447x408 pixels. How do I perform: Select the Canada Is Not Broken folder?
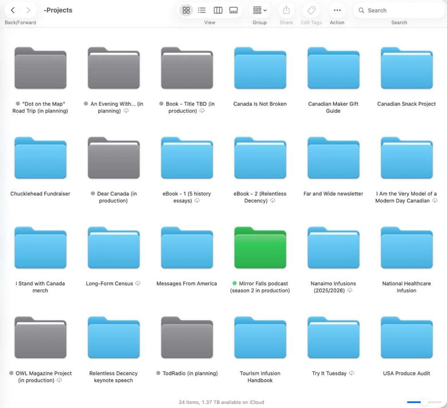tap(260, 68)
